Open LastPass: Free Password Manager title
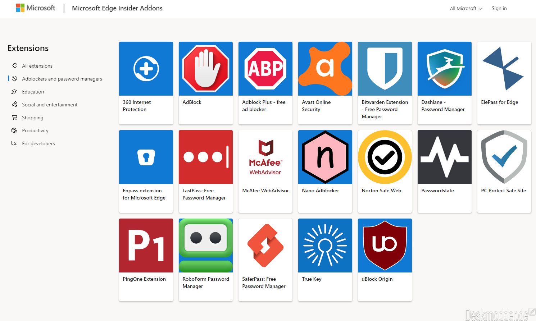The height and width of the screenshot is (321, 536). click(x=204, y=194)
